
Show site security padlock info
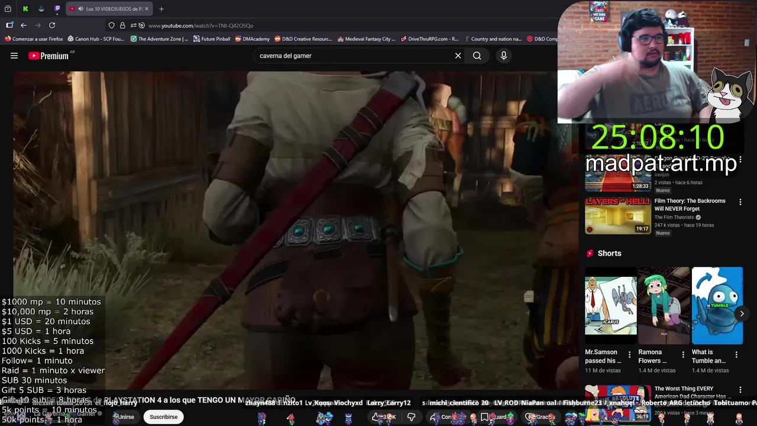coord(122,25)
